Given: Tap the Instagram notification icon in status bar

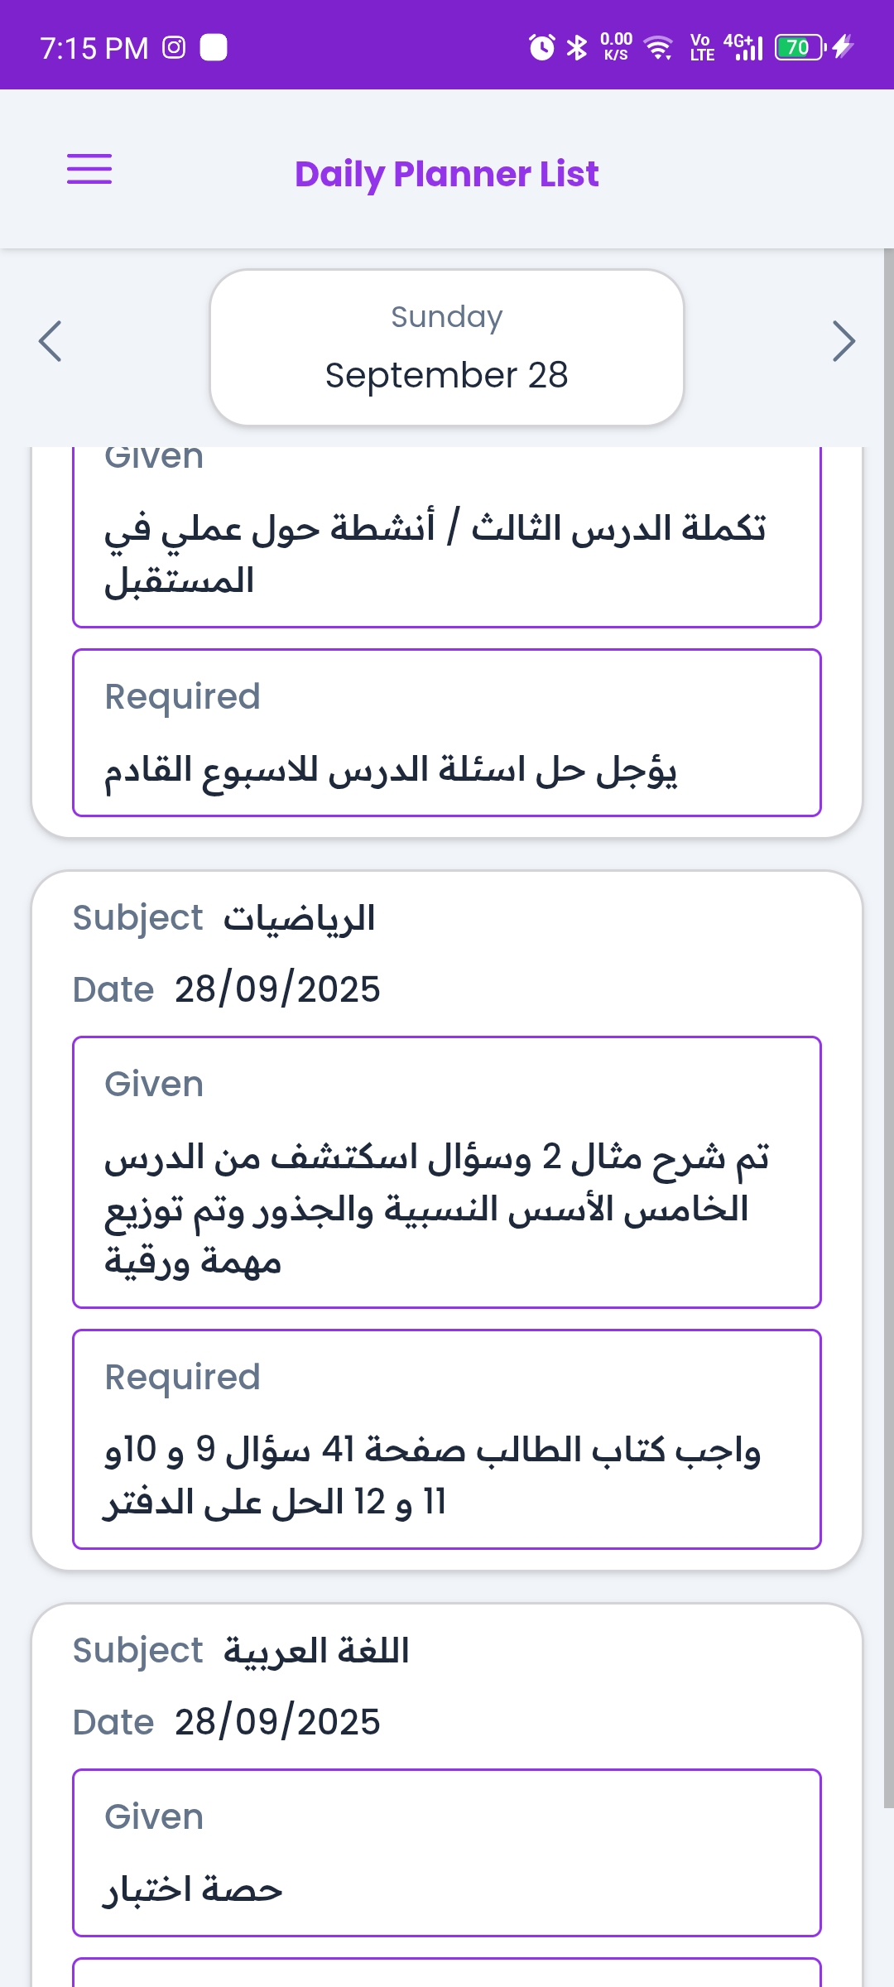Looking at the screenshot, I should pyautogui.click(x=174, y=47).
